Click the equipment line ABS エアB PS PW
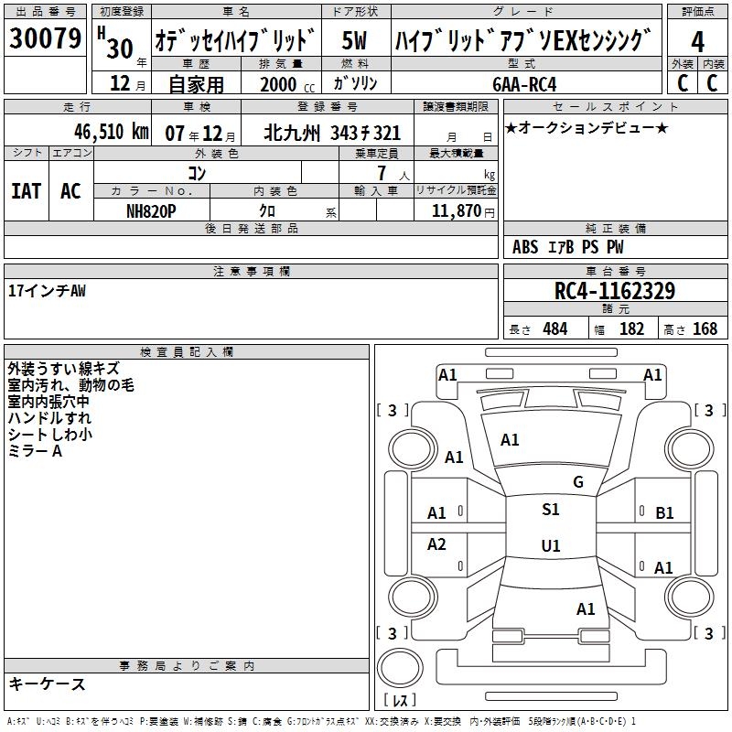The width and height of the screenshot is (732, 732). coord(567,247)
